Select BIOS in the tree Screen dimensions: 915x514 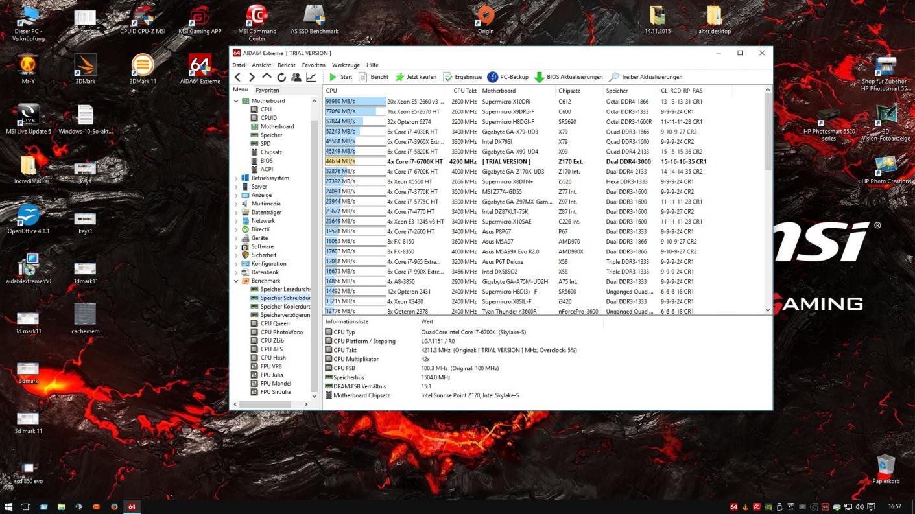[267, 161]
